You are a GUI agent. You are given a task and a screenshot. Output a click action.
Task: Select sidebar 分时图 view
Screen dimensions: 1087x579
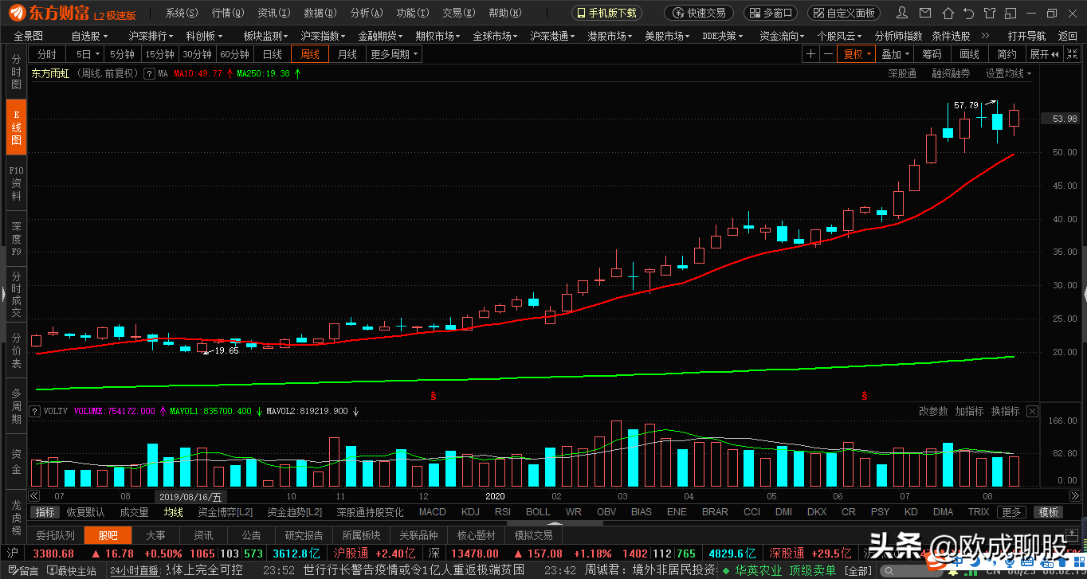pyautogui.click(x=16, y=71)
